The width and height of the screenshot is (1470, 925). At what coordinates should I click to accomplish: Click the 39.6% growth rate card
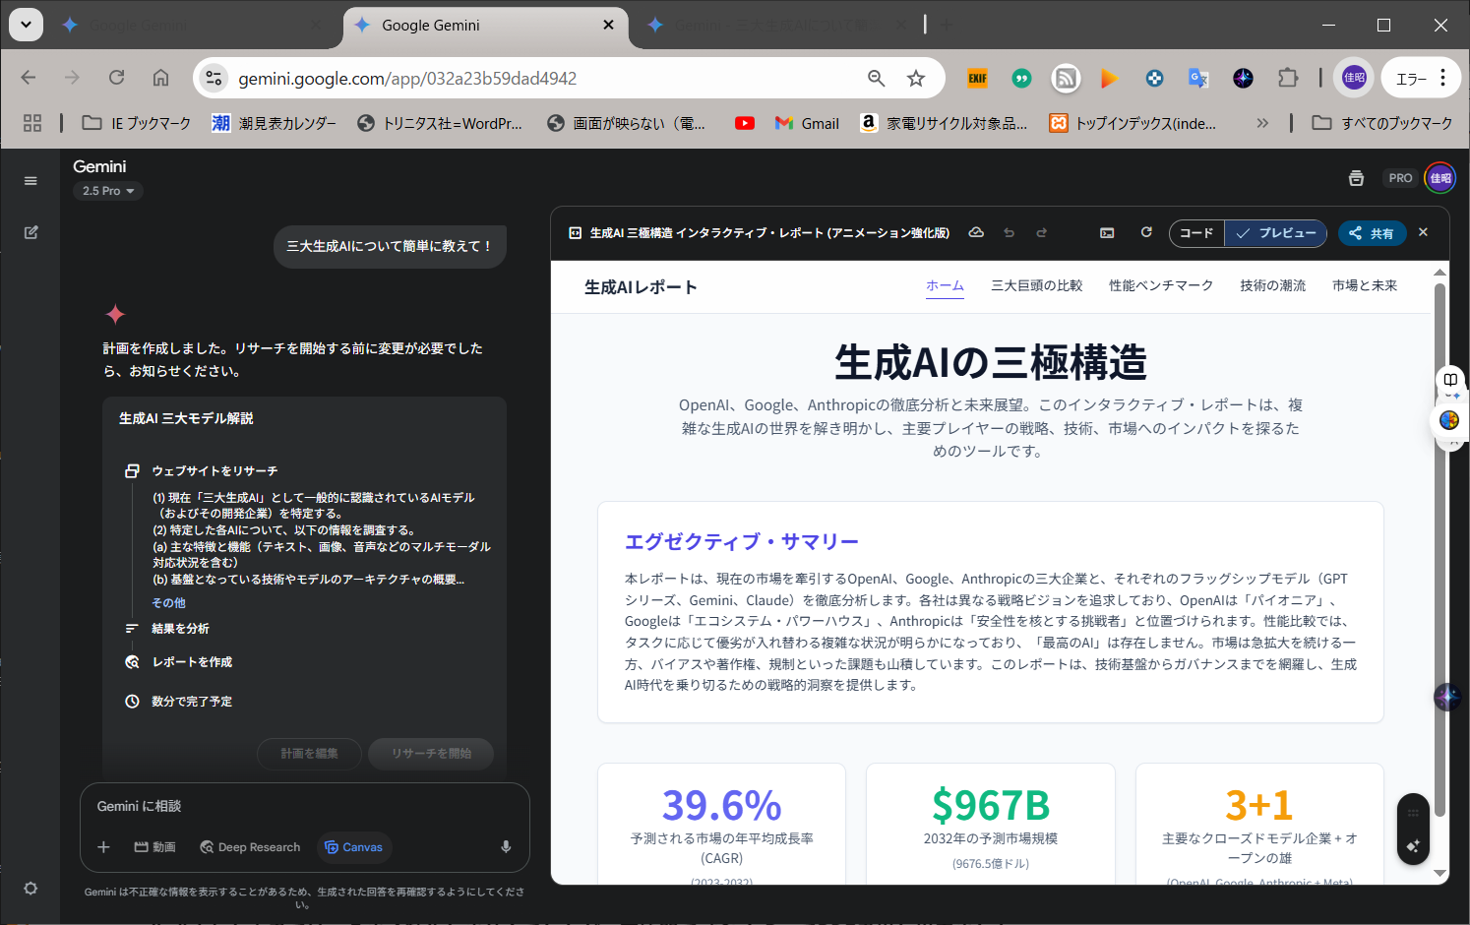[721, 825]
